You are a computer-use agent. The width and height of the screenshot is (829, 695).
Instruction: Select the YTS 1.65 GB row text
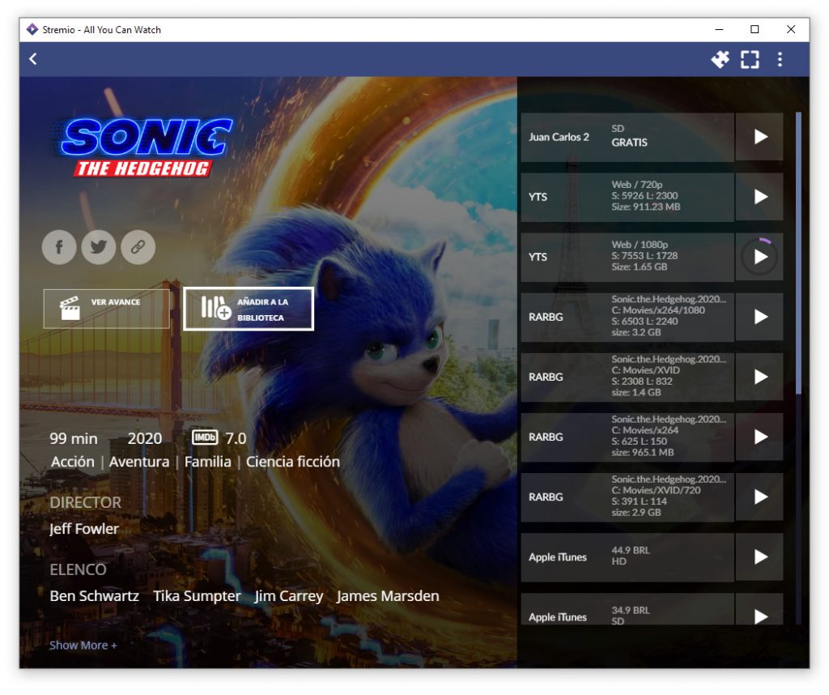coord(627,257)
